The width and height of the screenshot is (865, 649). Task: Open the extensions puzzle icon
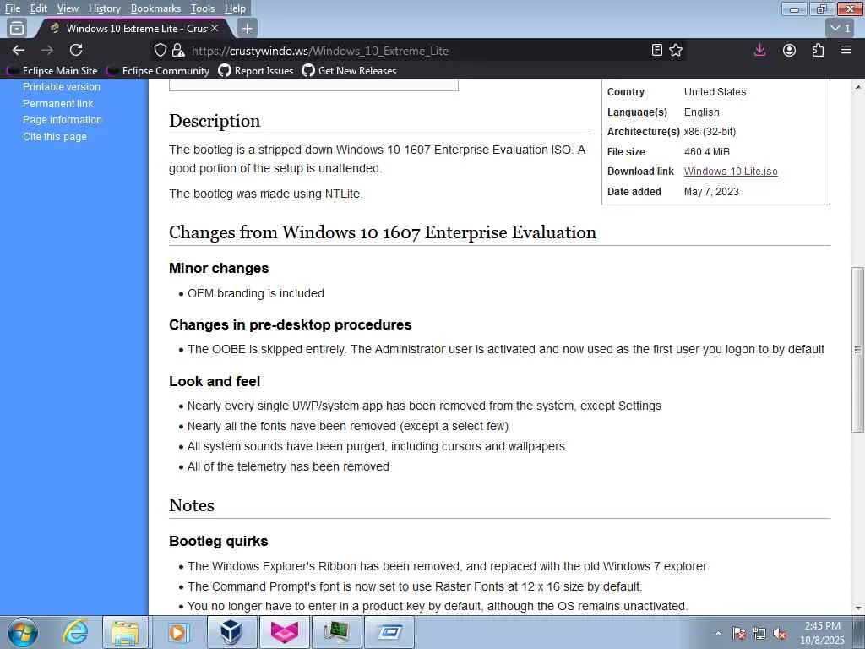[x=818, y=50]
